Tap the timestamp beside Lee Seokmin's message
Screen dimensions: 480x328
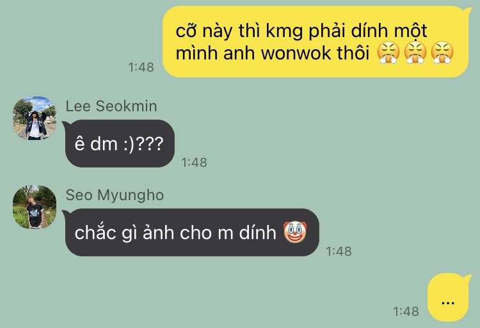(194, 162)
